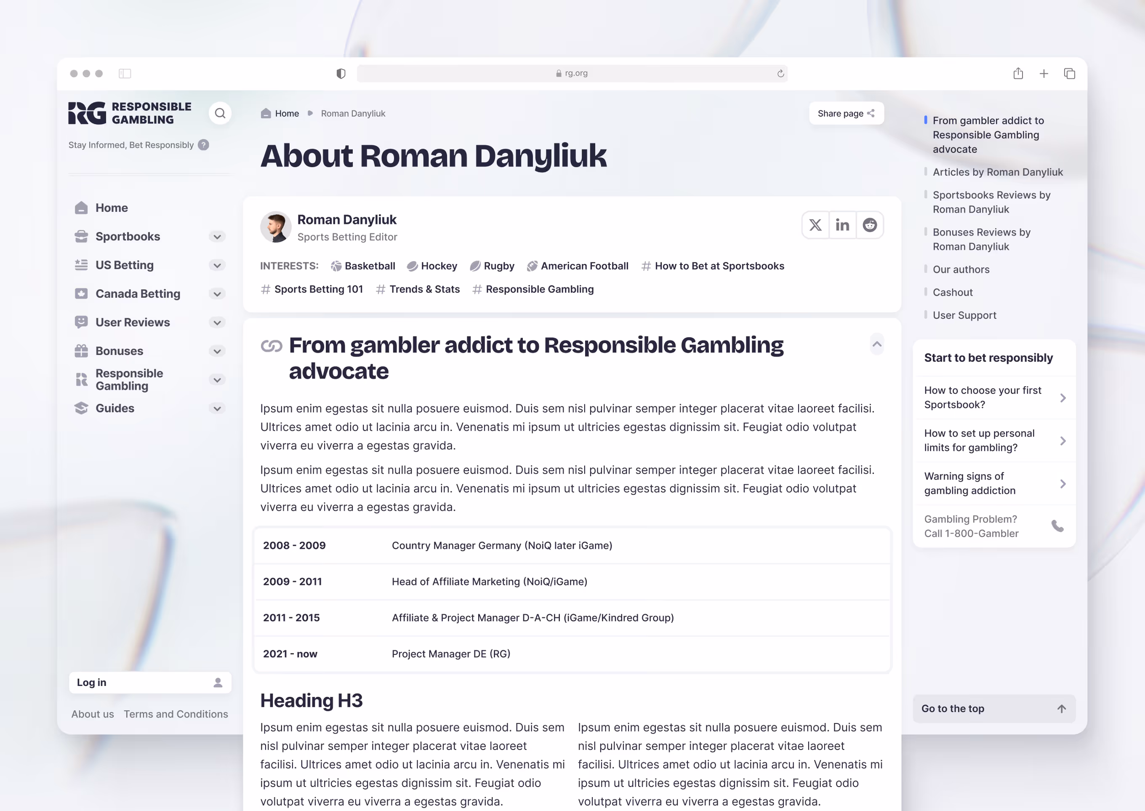Open Home in the left sidebar

pyautogui.click(x=111, y=208)
